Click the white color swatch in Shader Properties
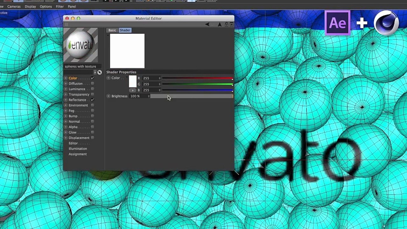 tap(133, 82)
